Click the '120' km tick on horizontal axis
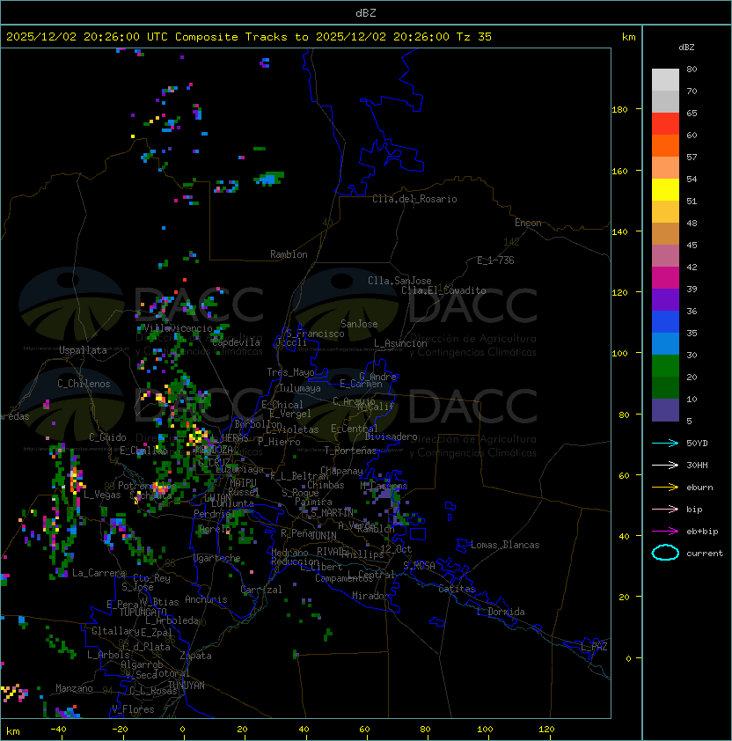The width and height of the screenshot is (732, 741). coord(546,730)
